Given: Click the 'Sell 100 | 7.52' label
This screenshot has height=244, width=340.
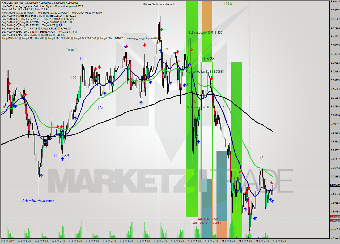Looking at the screenshot, I should (207, 219).
